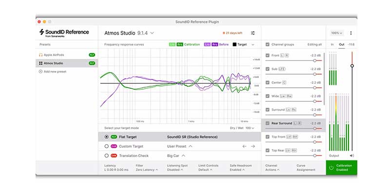Switch to the Out meter tab
This screenshot has height=195, width=390.
342,44
